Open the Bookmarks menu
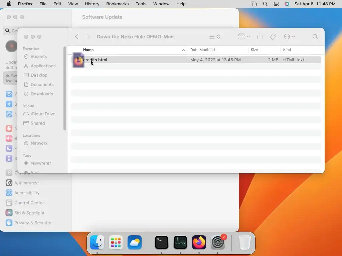 coord(118,4)
